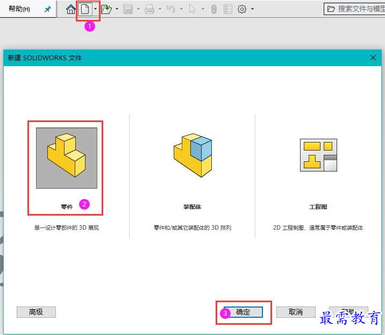Click the Print icon
Screen dimensions: 385x335
pos(149,9)
